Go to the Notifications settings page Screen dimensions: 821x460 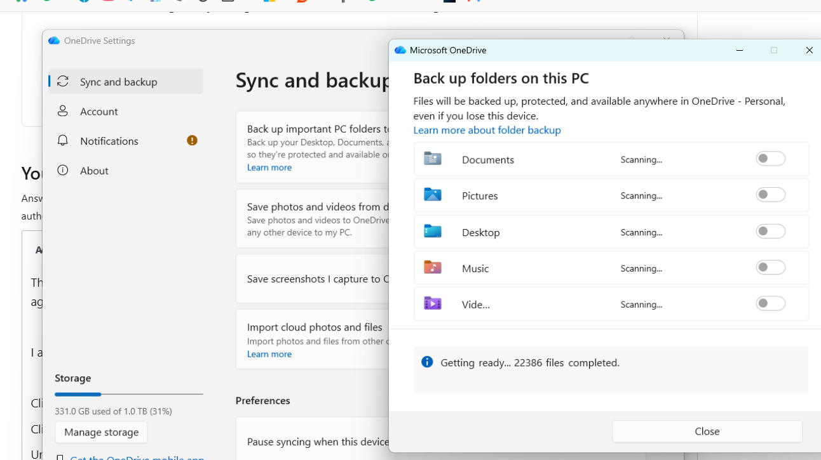coord(126,141)
